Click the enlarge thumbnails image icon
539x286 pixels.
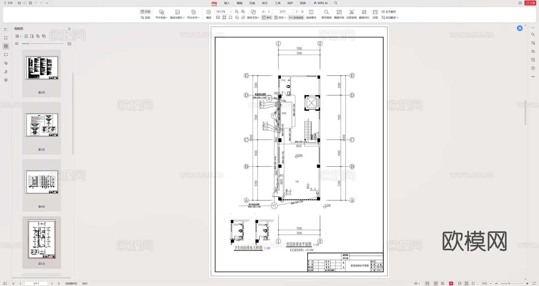point(69,44)
